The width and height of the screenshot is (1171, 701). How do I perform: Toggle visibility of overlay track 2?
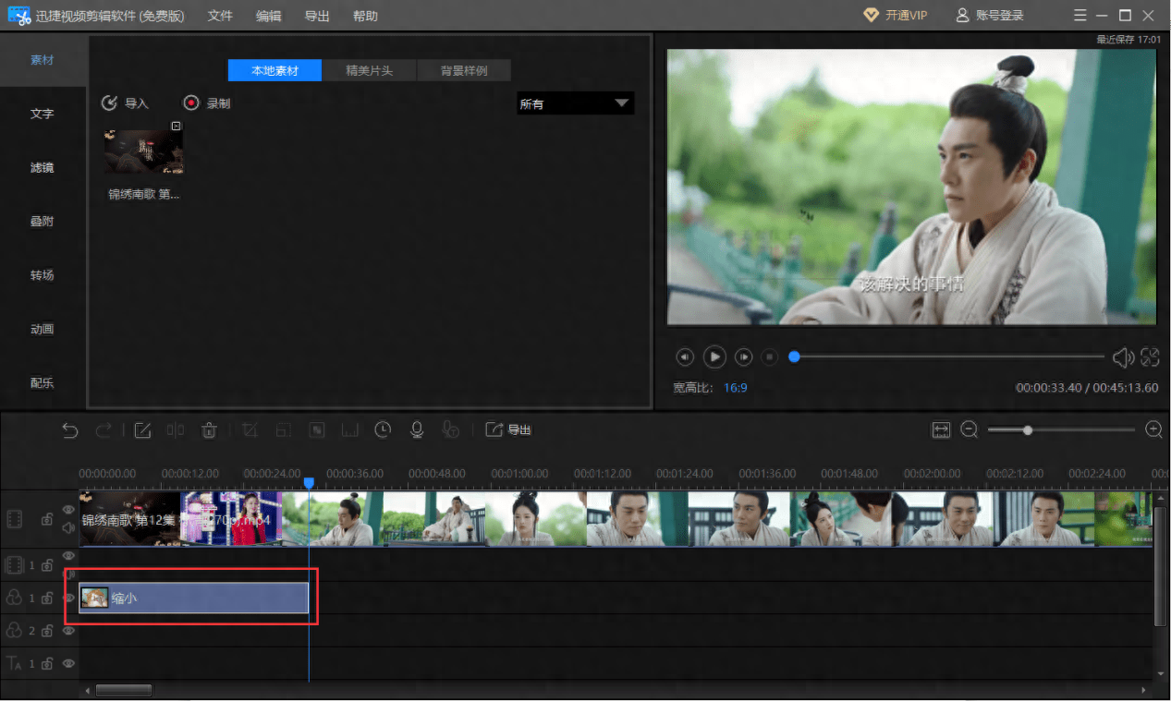point(68,631)
